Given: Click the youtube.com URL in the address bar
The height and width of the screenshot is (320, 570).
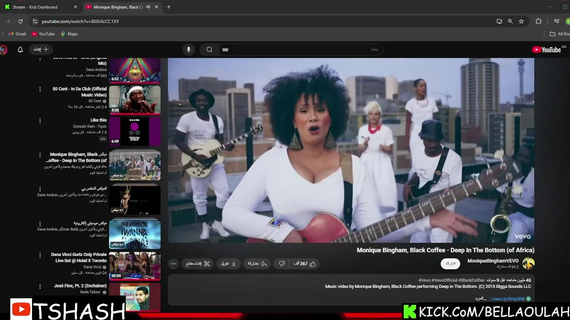Looking at the screenshot, I should 80,21.
